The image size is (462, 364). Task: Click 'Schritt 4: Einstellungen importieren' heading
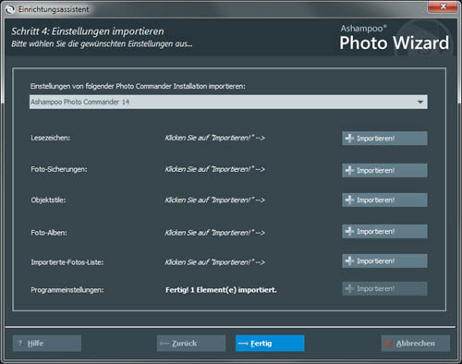click(88, 31)
